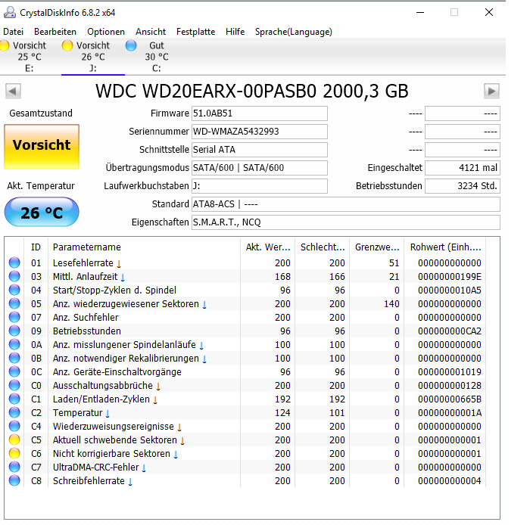Open the Hilfe menu
The height and width of the screenshot is (525, 530).
(x=235, y=32)
